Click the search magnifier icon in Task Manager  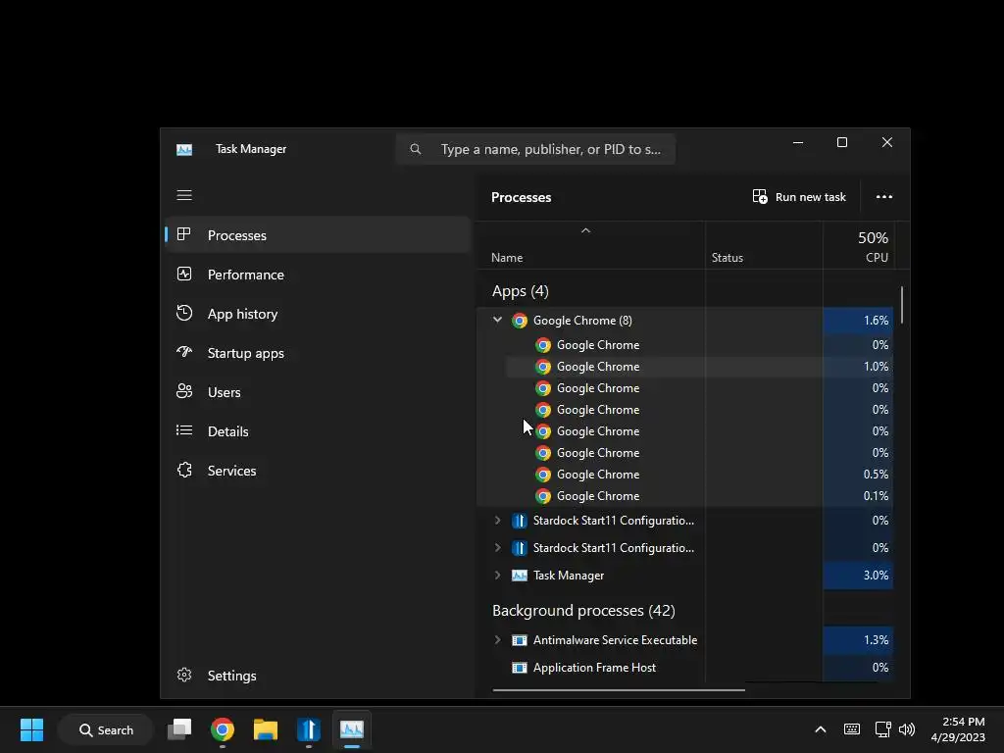click(416, 149)
